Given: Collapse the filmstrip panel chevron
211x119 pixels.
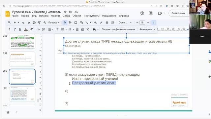Looking at the screenshot, I should tap(16, 112).
